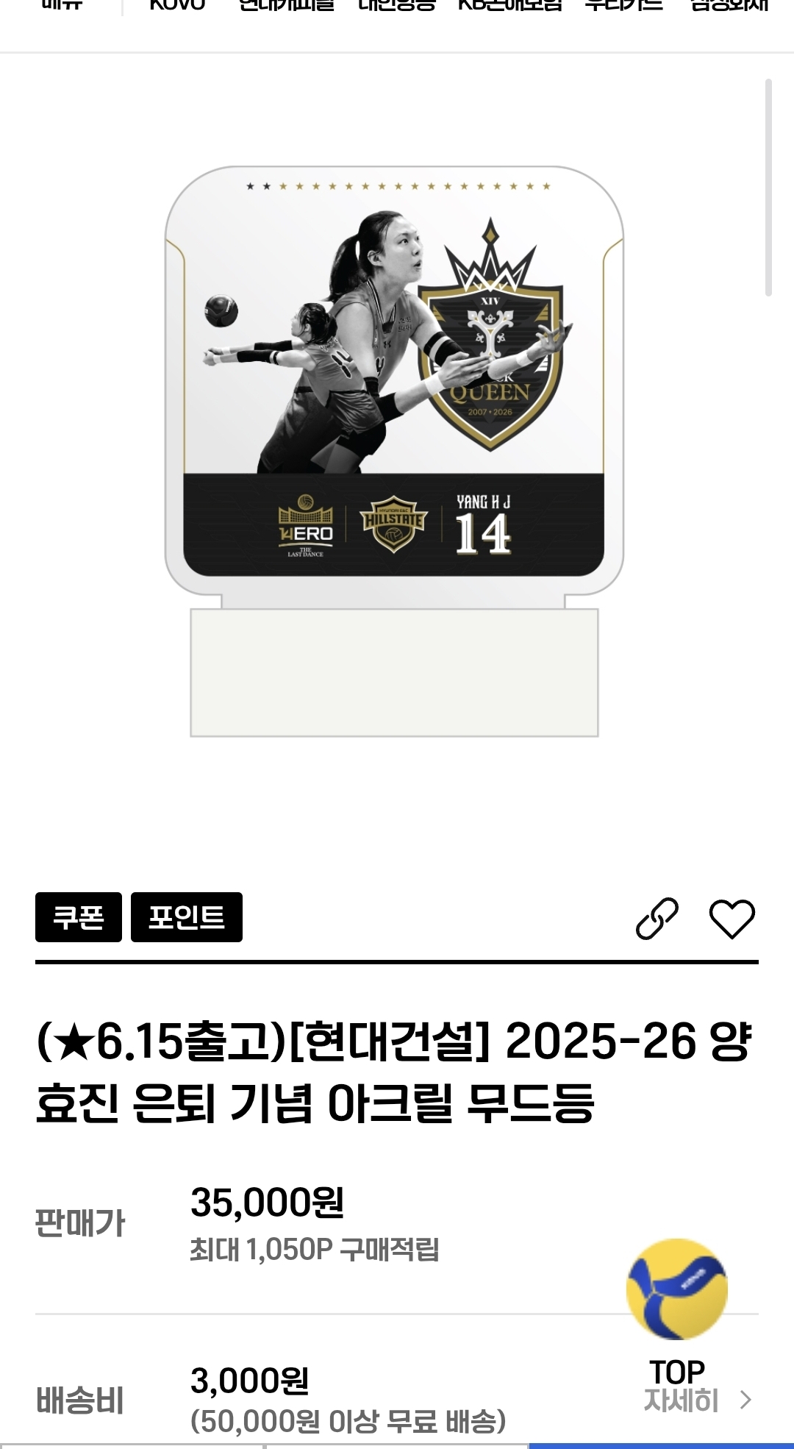Tap the 양효진 은퇴 기념 product title
The image size is (794, 1449).
click(x=394, y=1072)
